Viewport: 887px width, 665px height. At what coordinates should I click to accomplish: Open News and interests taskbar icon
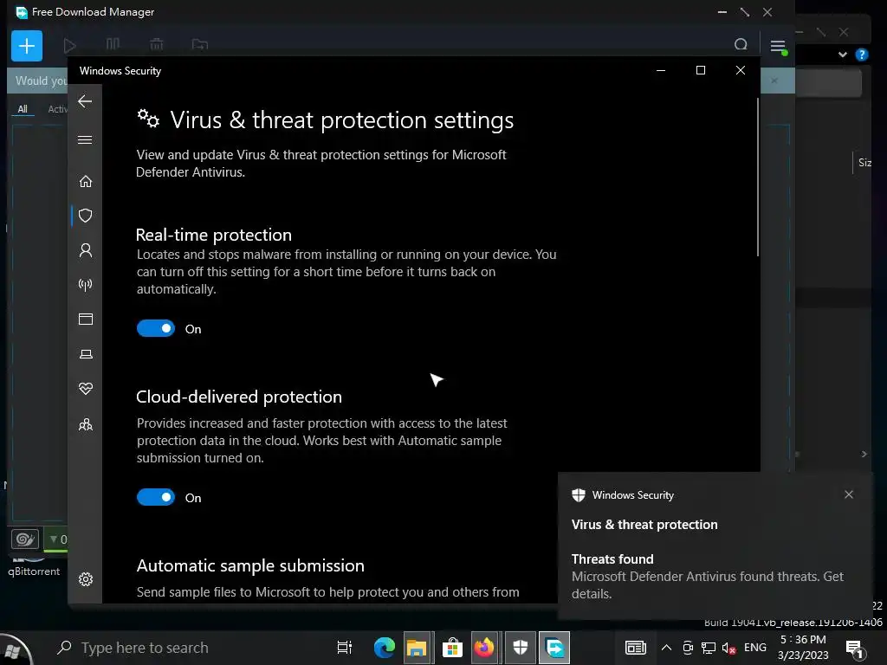pyautogui.click(x=635, y=648)
